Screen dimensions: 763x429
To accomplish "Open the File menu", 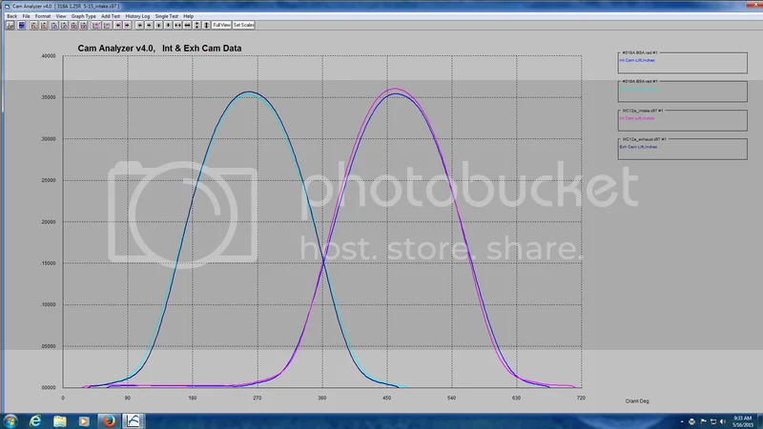I will 27,16.
